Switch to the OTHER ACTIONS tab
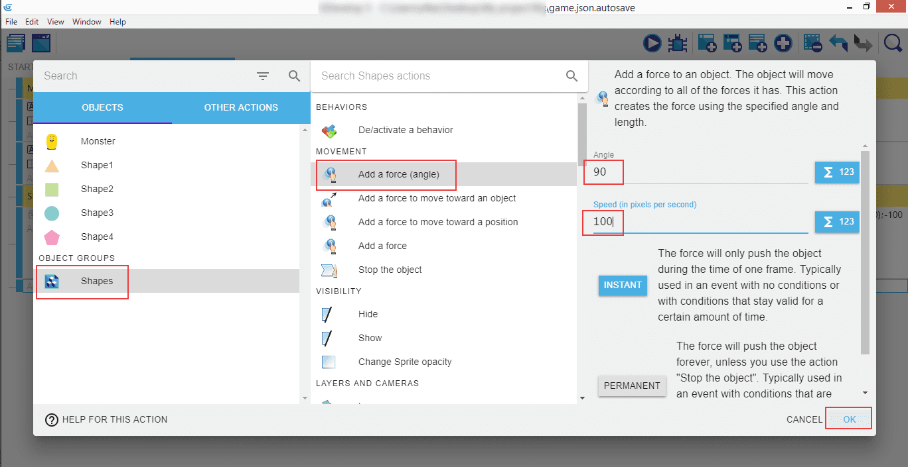Image resolution: width=908 pixels, height=467 pixels. (x=241, y=107)
